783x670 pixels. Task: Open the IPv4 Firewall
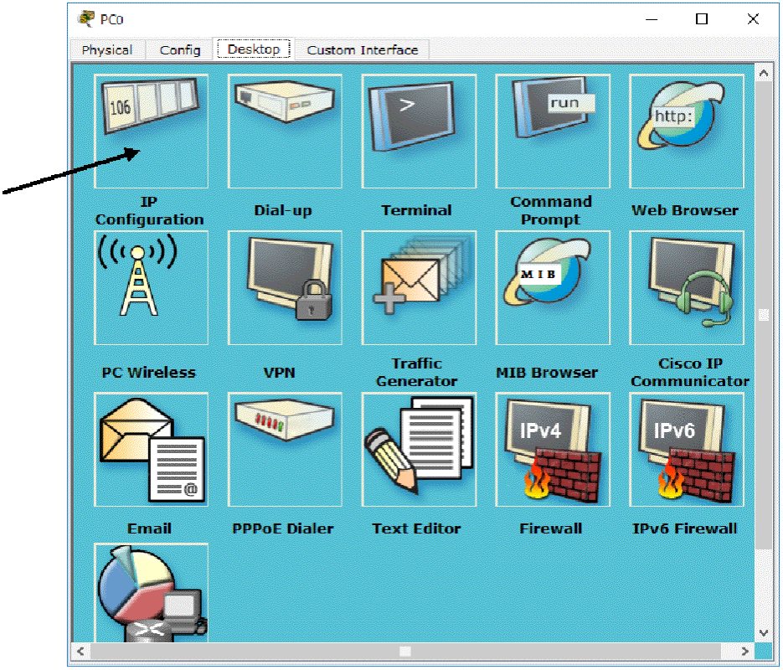(553, 450)
